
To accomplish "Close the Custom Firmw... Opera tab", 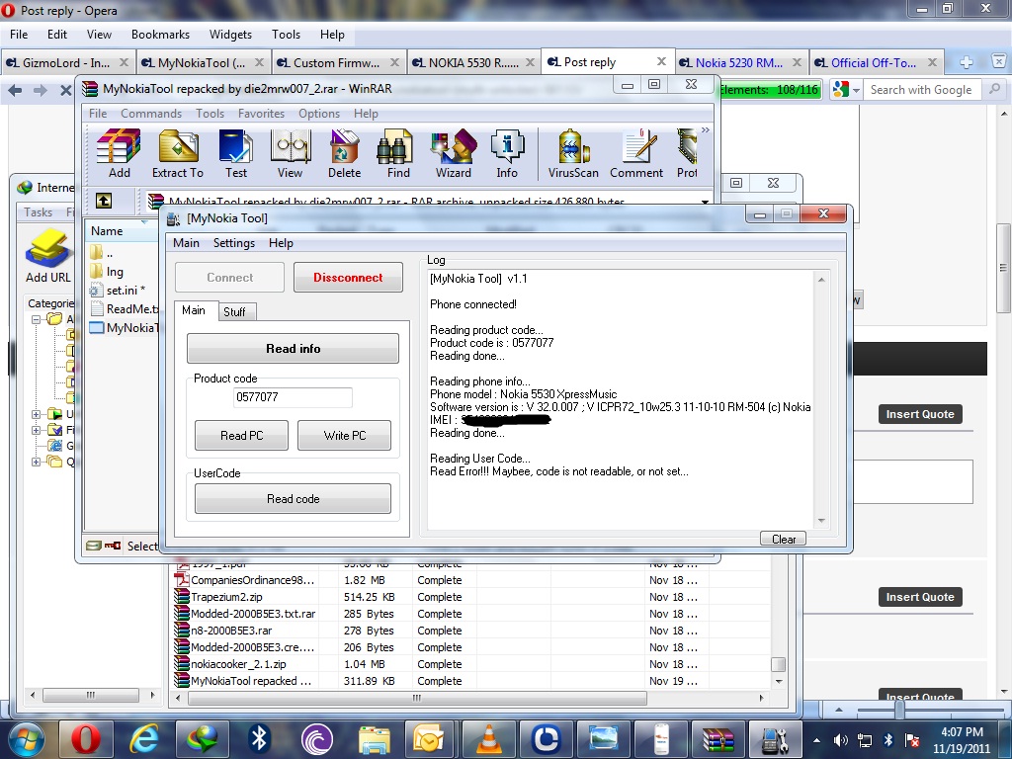I will (x=394, y=62).
